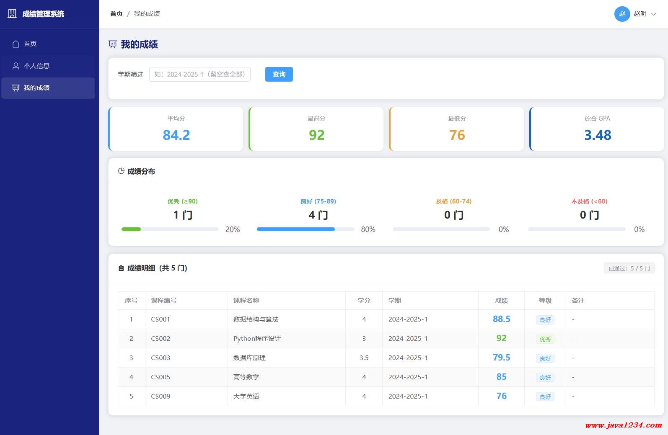Click the blue 良好 progress bar
The height and width of the screenshot is (435, 668).
click(x=295, y=229)
